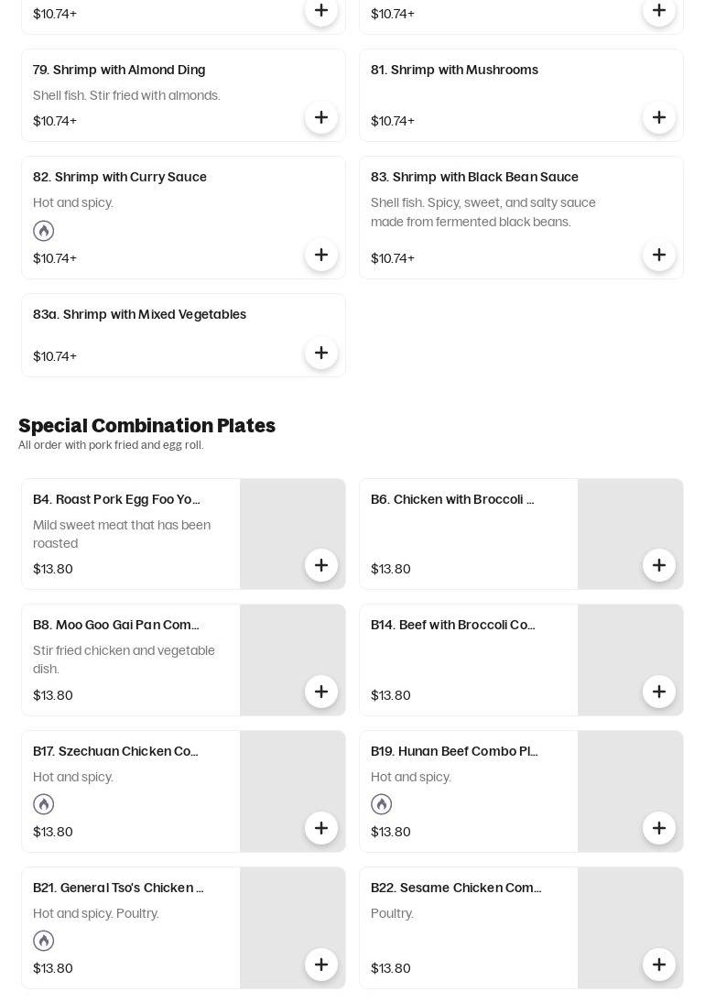Viewport: 705px width, 1003px height.
Task: Add Shrimp with Almond Ding to cart
Action: pos(321,117)
